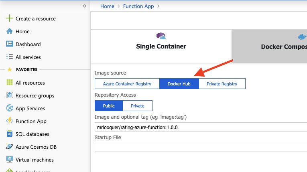
Task: Open Azure Cosmos DB favorite
Action: [36, 147]
